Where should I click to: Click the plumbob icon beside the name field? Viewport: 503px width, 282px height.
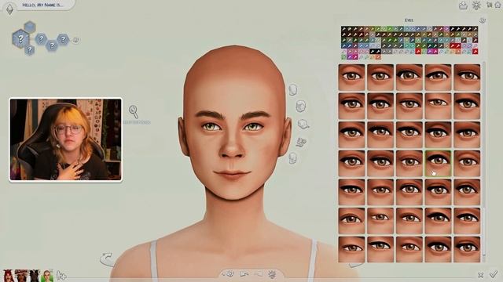pos(10,9)
